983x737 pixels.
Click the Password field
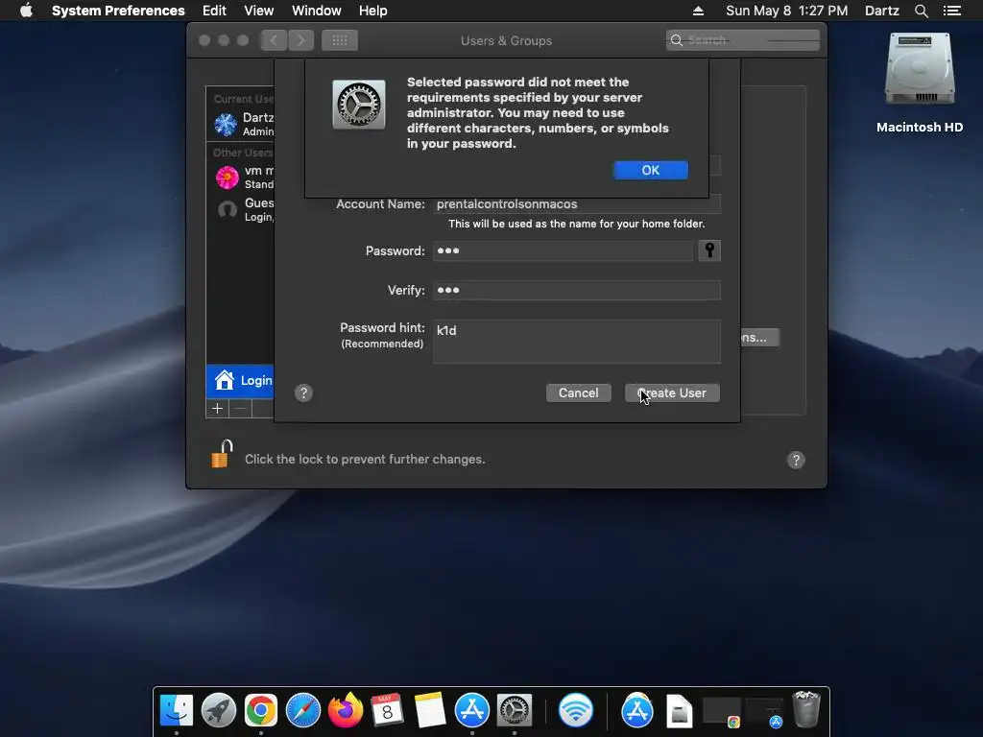[x=563, y=250]
